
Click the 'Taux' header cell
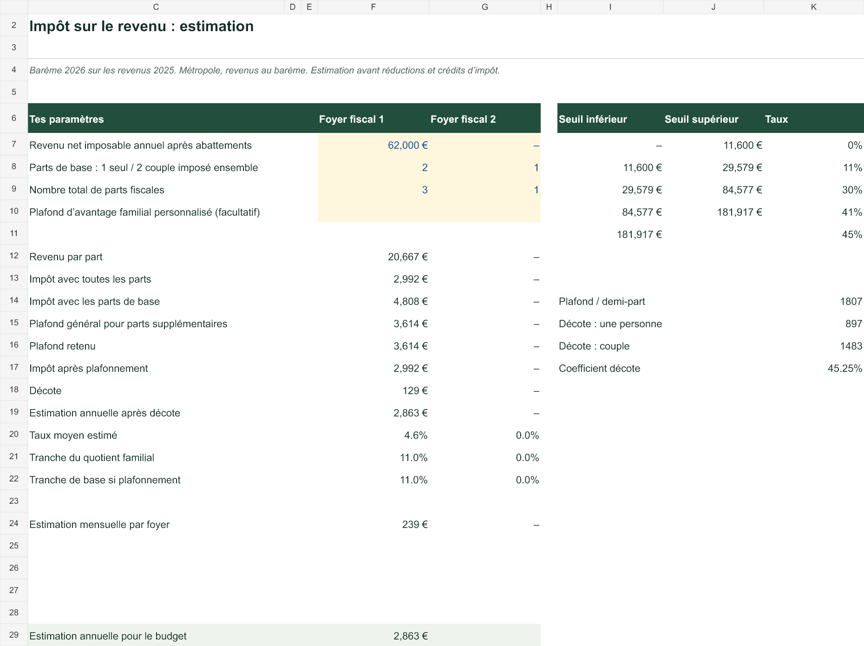[814, 119]
